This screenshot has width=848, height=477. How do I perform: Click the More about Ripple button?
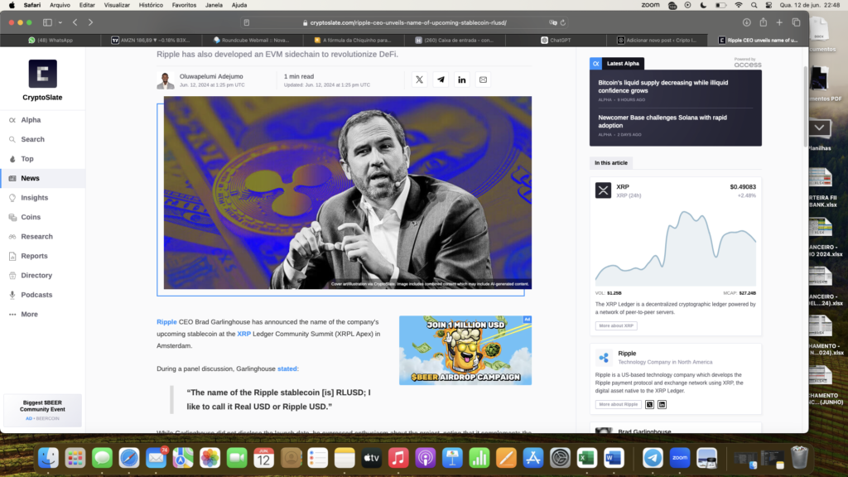click(618, 404)
